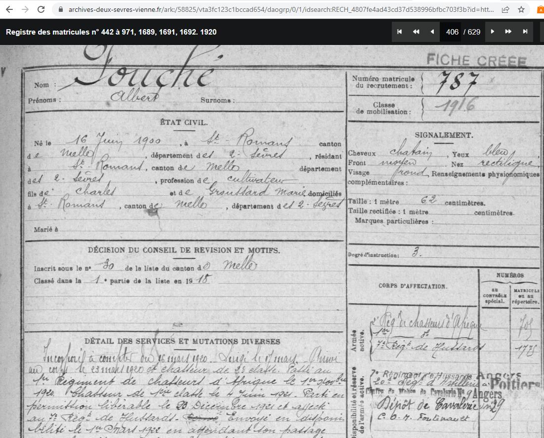Click the handwritten class year "1916"
The width and height of the screenshot is (544, 438).
coord(455,105)
